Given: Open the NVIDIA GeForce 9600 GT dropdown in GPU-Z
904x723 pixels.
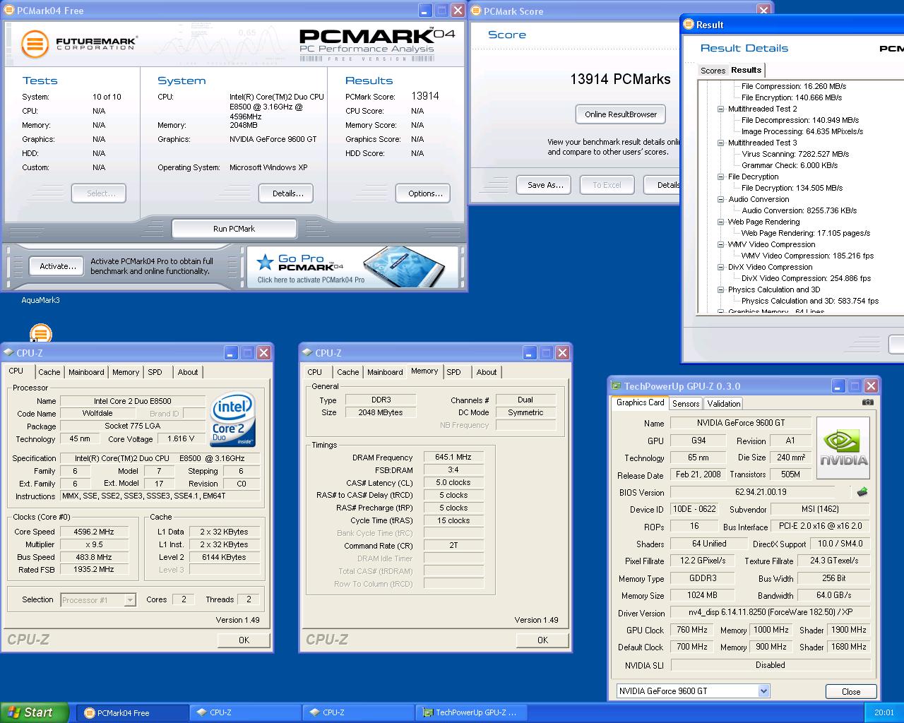Looking at the screenshot, I should point(763,691).
